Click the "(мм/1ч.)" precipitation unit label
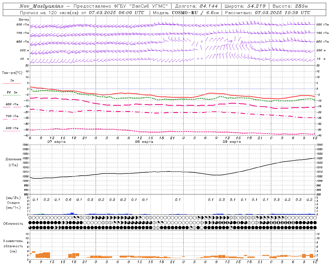 (x=13, y=208)
